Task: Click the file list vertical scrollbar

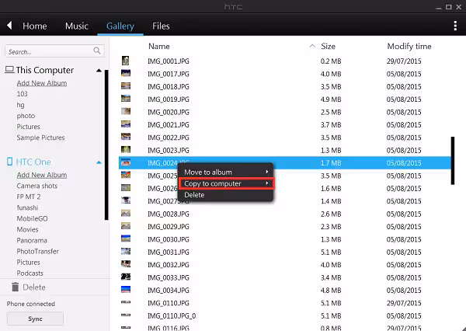Action: 453,161
